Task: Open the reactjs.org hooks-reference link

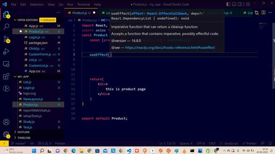Action: click(170, 47)
